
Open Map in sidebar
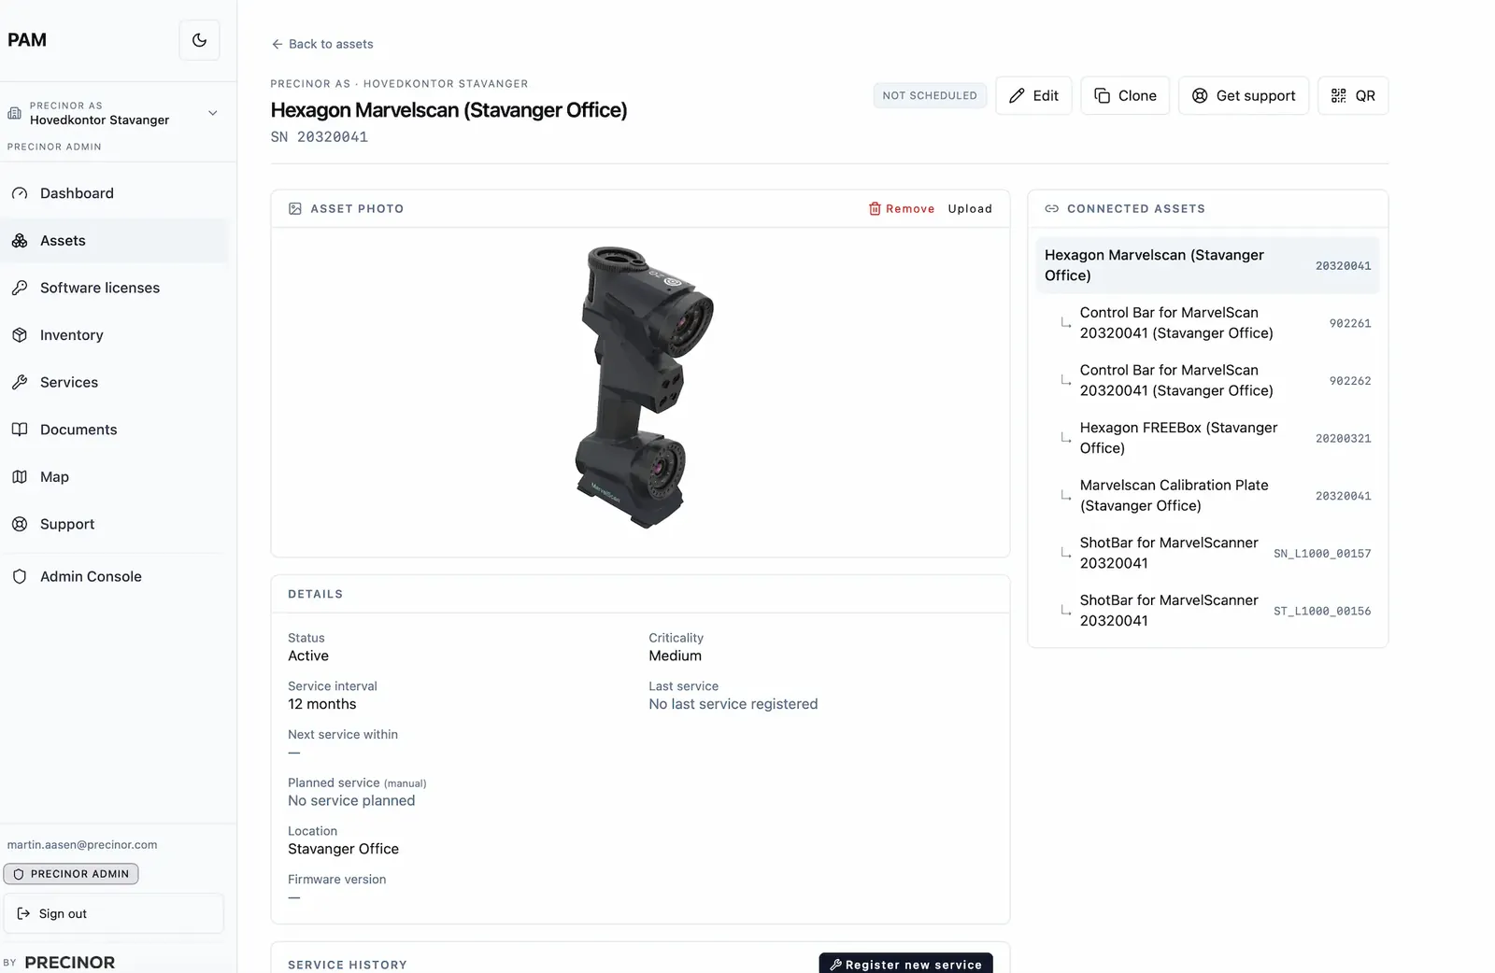[x=114, y=477]
